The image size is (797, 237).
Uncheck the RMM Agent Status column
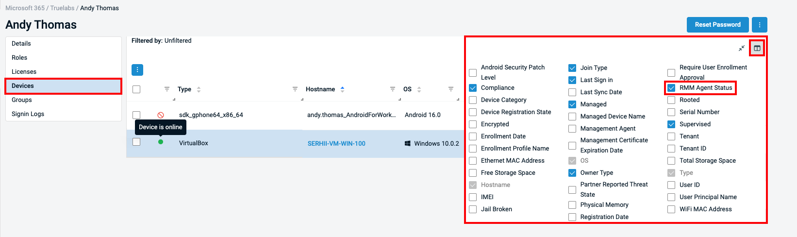(x=671, y=88)
